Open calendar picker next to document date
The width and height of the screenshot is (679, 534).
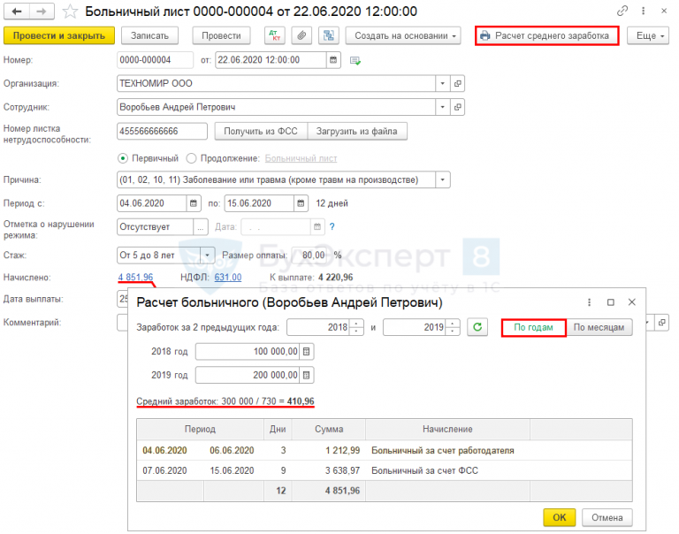tap(333, 60)
